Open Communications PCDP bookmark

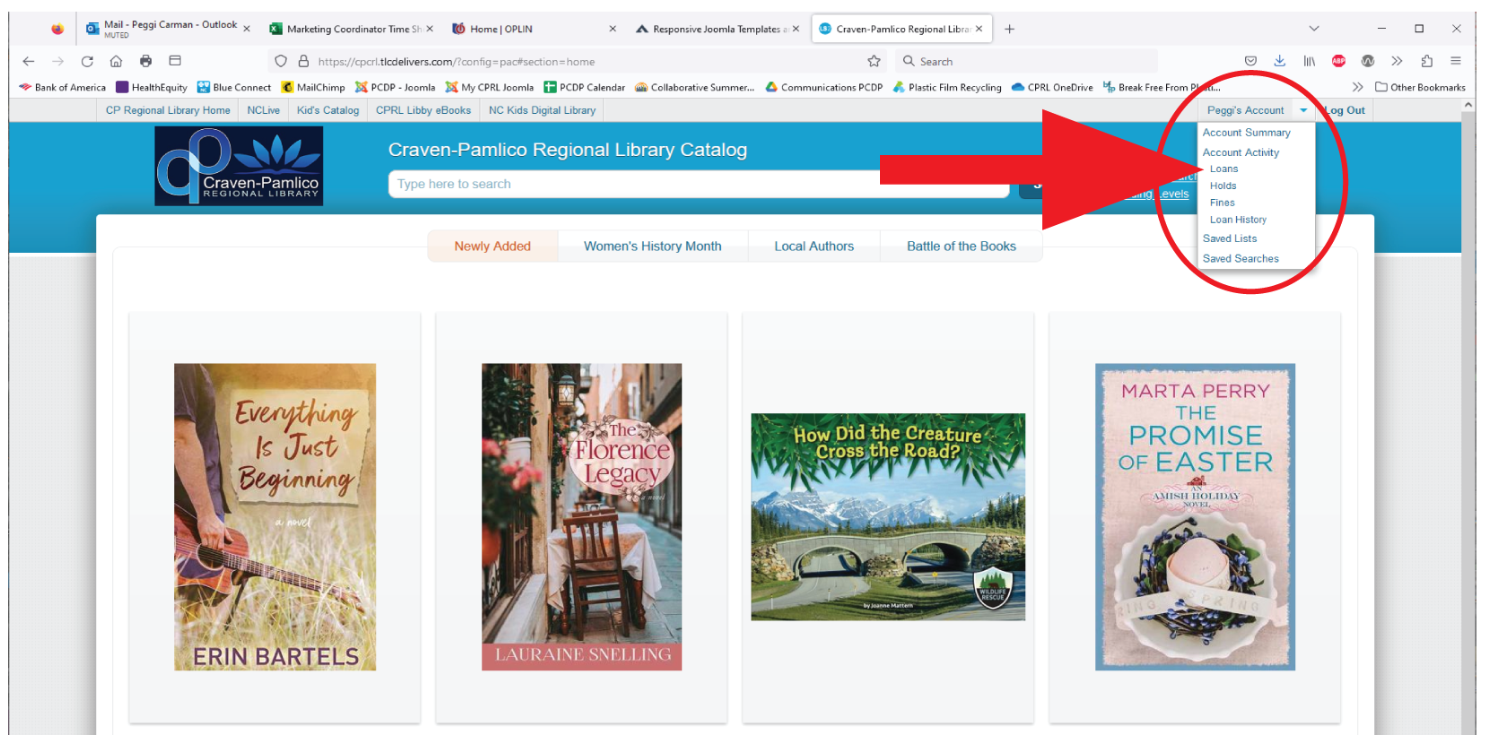823,87
